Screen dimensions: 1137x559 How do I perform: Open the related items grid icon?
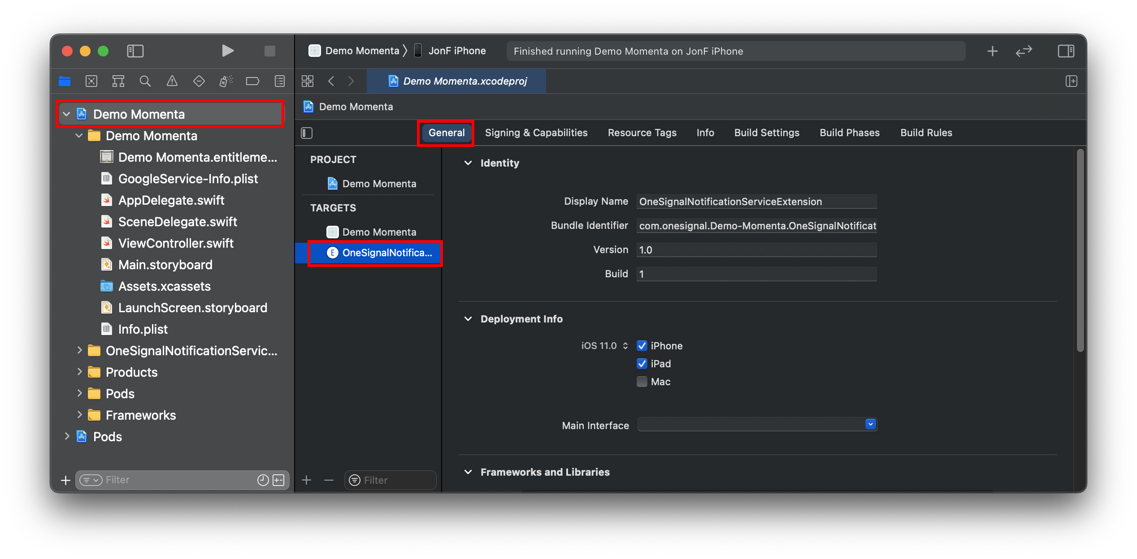pos(308,81)
